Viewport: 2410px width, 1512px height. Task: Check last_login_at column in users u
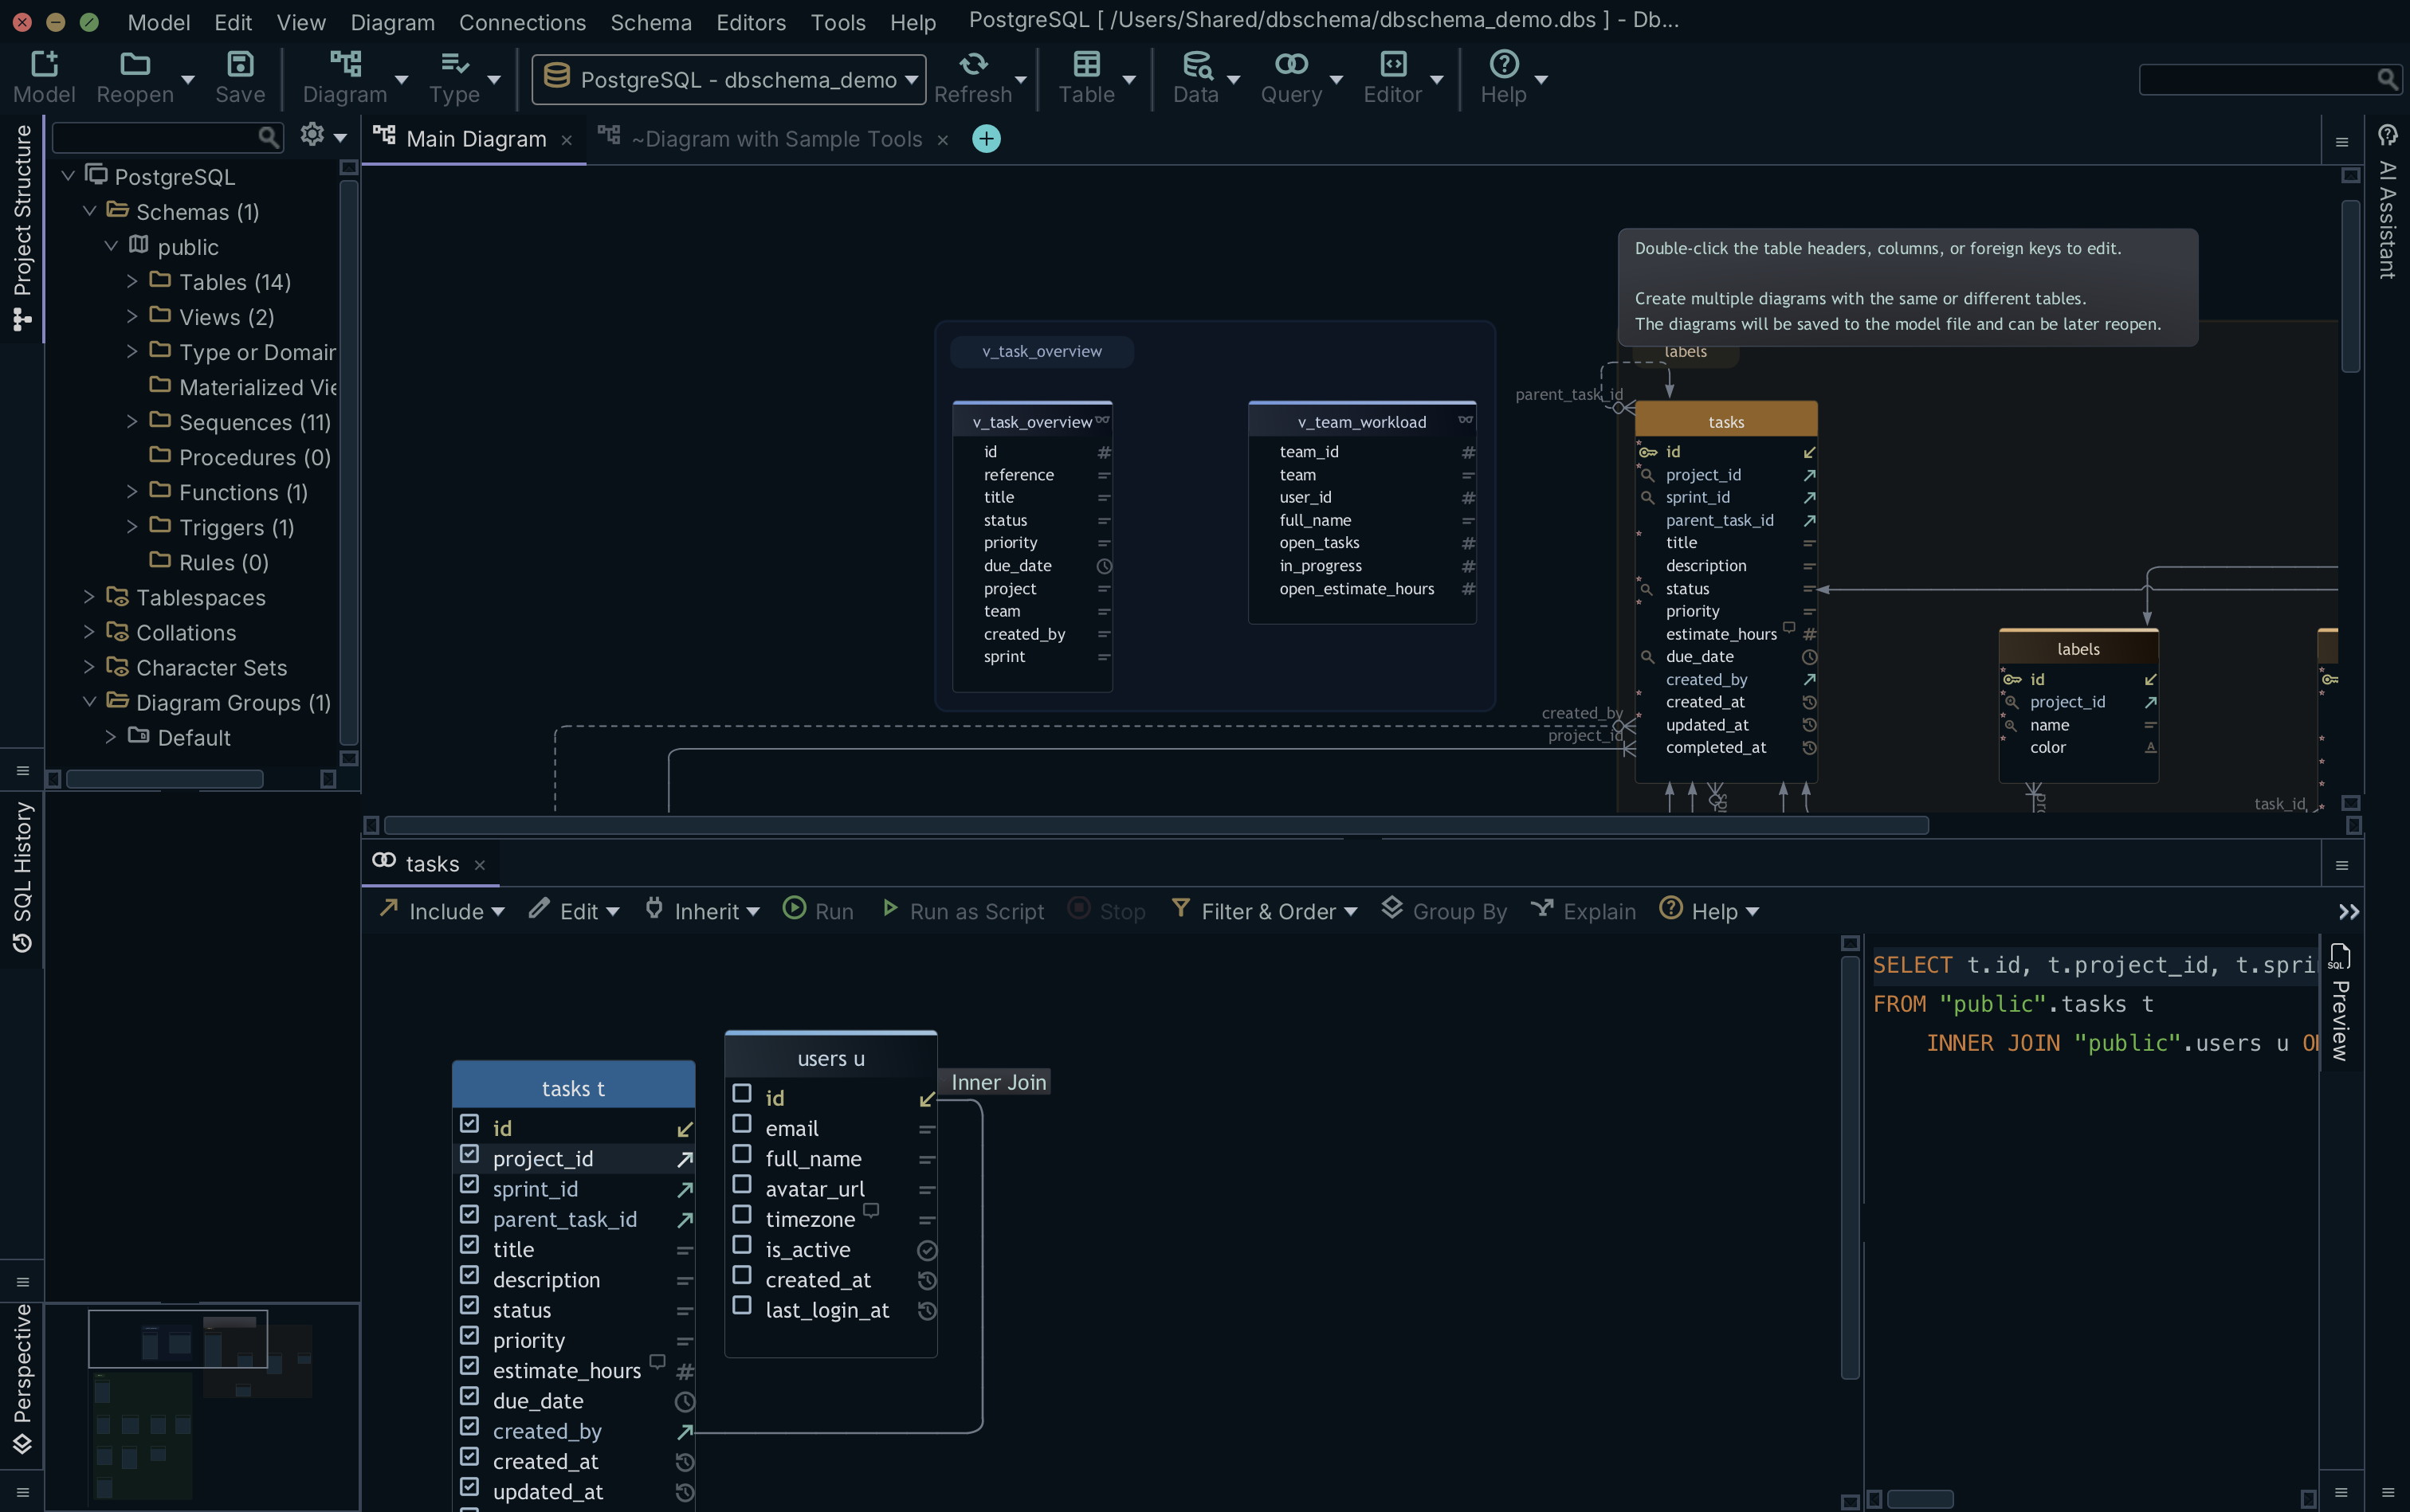click(742, 1306)
